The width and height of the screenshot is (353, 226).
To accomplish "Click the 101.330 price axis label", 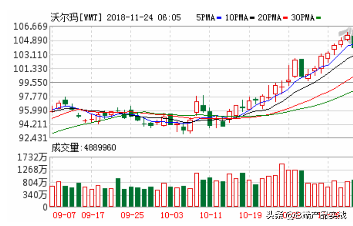I will pyautogui.click(x=30, y=69).
